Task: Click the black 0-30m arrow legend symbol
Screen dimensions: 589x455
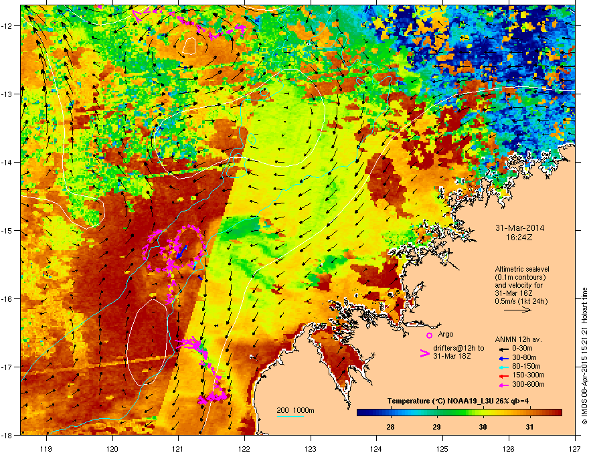Action: pos(503,349)
